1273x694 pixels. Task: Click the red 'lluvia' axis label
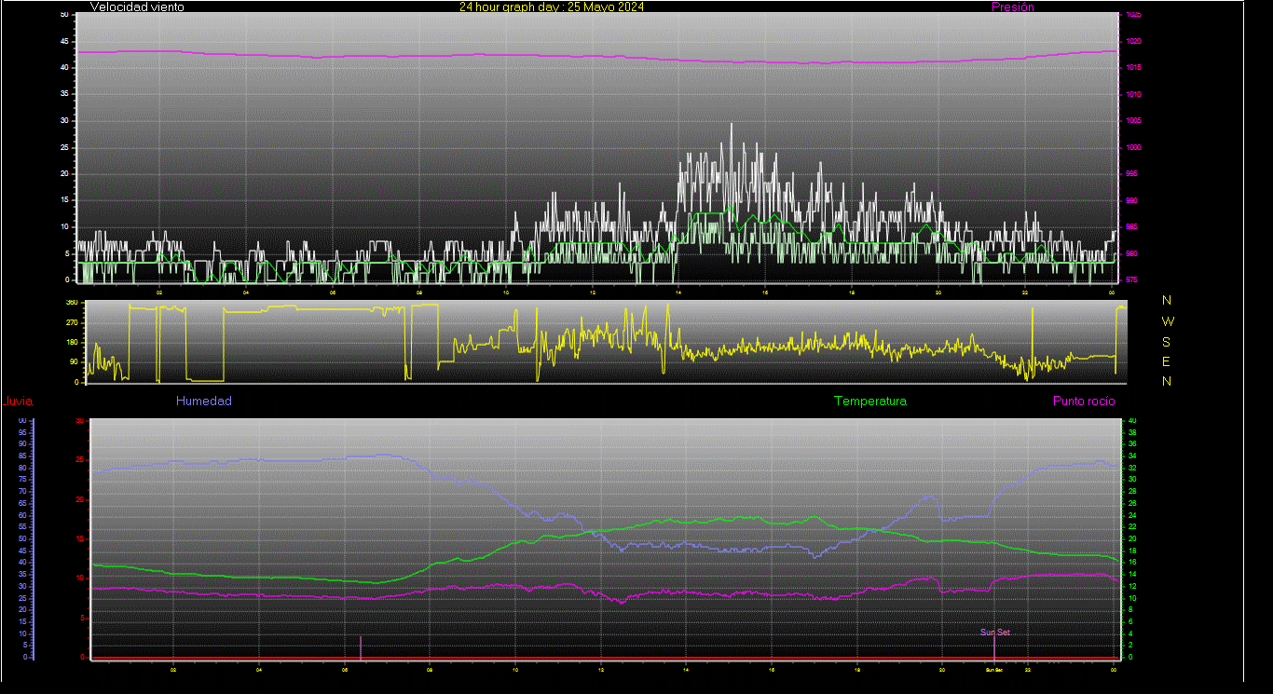[18, 401]
